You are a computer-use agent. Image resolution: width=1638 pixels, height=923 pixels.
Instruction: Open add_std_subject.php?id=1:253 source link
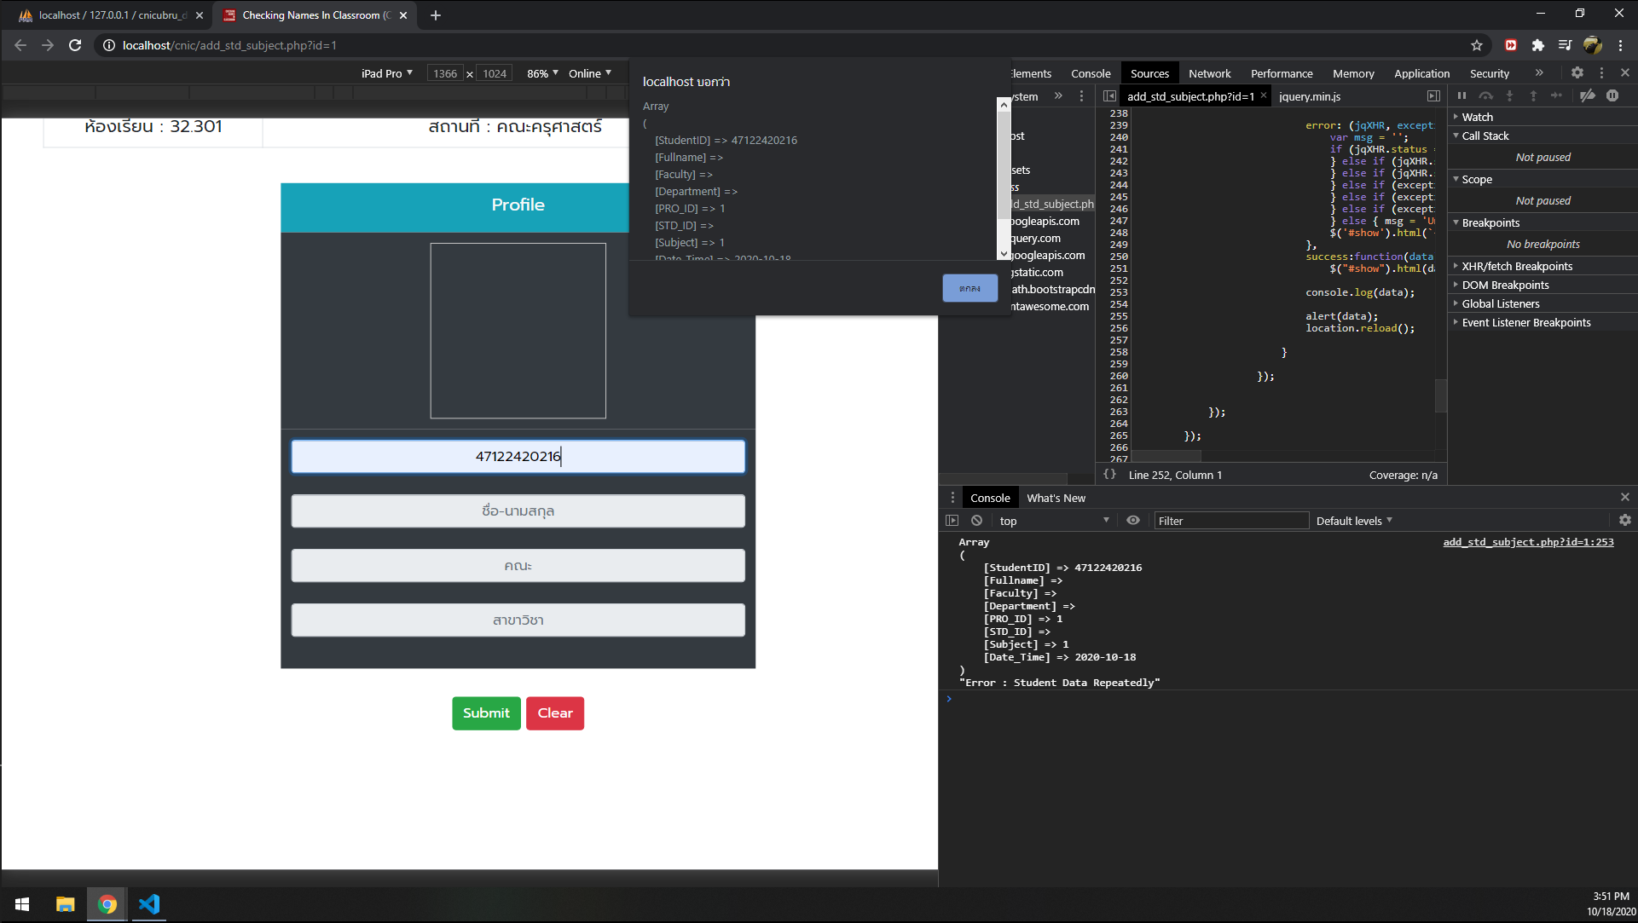1528,542
